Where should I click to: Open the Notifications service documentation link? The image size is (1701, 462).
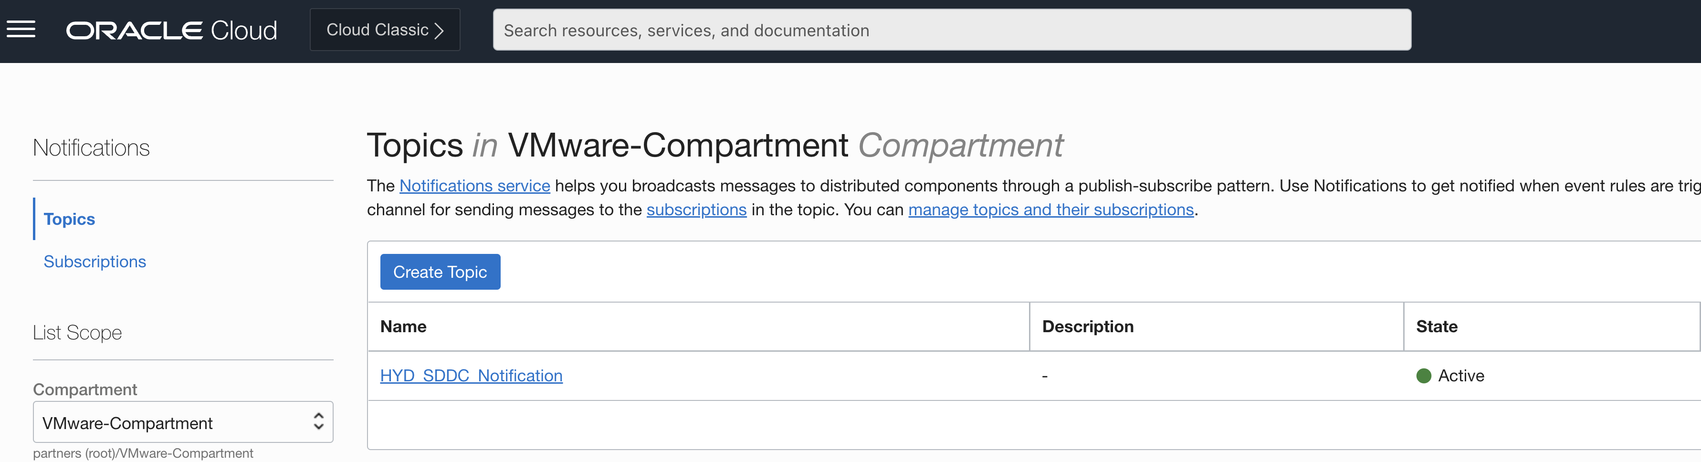474,186
